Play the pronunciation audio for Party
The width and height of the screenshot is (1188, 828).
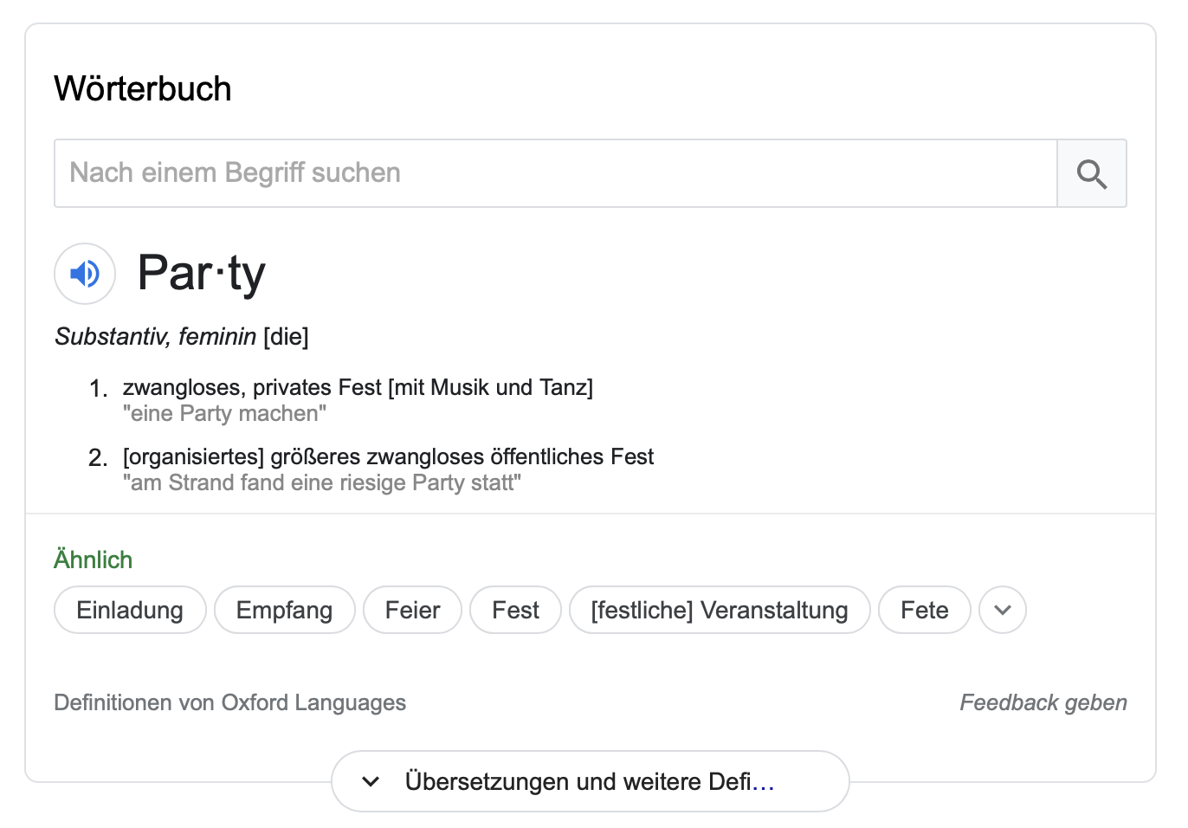(85, 274)
